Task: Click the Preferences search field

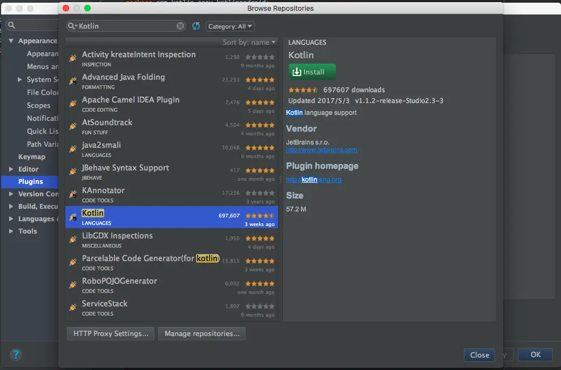Action: (x=32, y=25)
